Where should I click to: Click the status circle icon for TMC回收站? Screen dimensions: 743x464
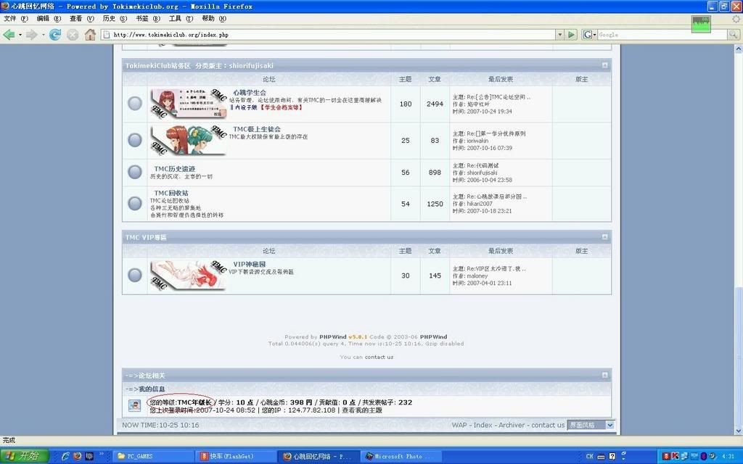tap(134, 203)
